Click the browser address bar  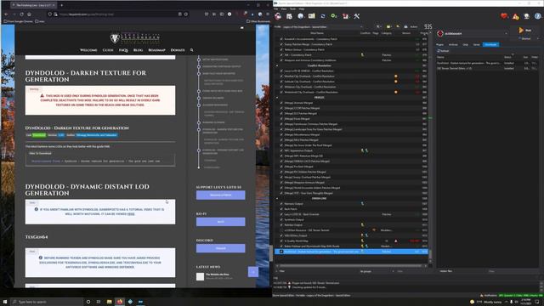(x=118, y=14)
